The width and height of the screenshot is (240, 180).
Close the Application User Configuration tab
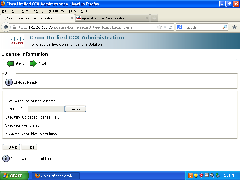coord(146,18)
